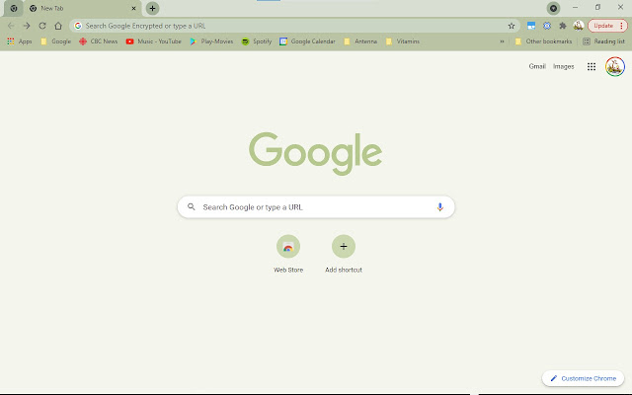Open the dark circular tab search button
The image size is (632, 395).
click(553, 8)
